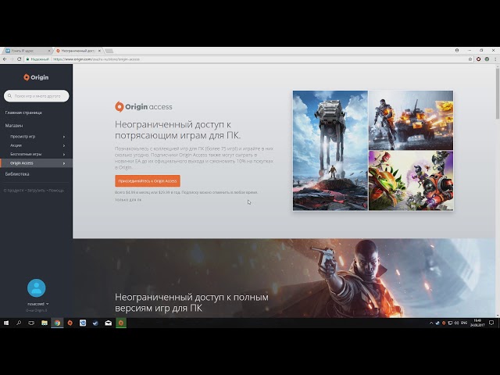Screen dimensions: 500x375
Task: Open the username dropdown under avatar
Action: [37, 304]
